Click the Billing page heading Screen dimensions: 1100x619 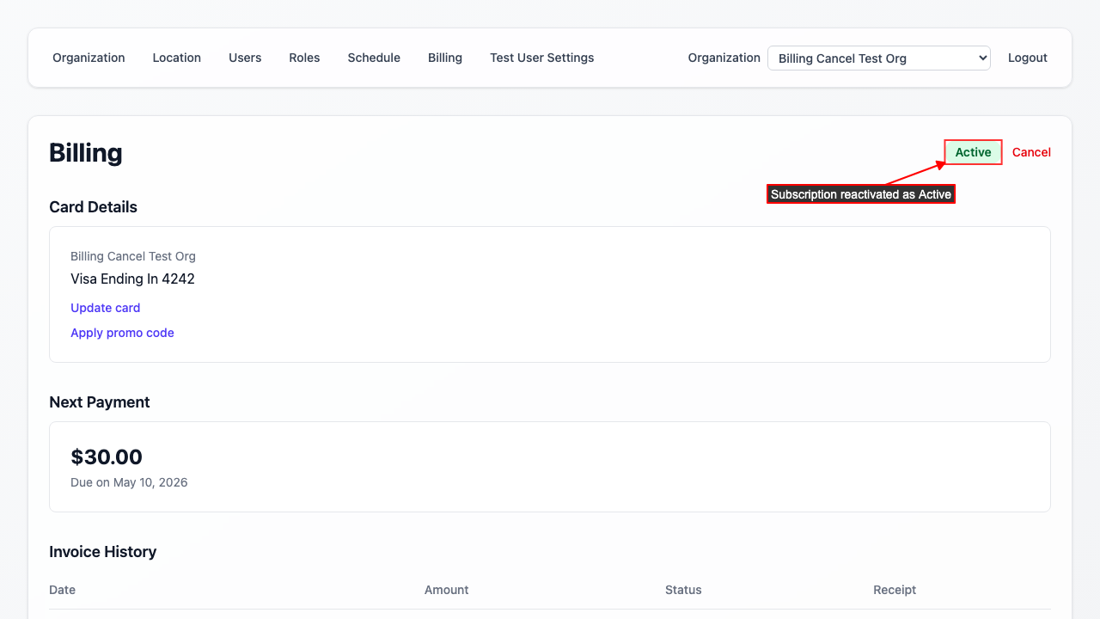tap(86, 152)
